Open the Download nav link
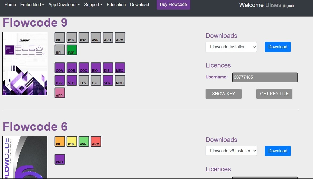Screen dimensions: 313x179 pyautogui.click(x=140, y=5)
